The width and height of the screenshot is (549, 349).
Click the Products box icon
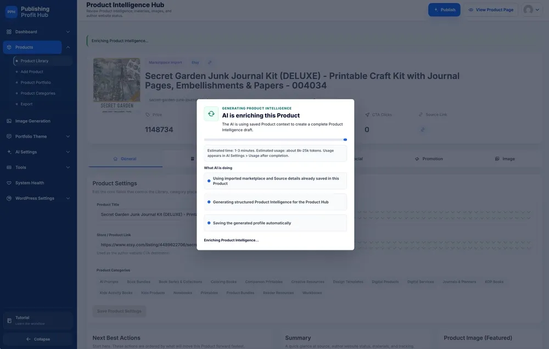(9, 47)
